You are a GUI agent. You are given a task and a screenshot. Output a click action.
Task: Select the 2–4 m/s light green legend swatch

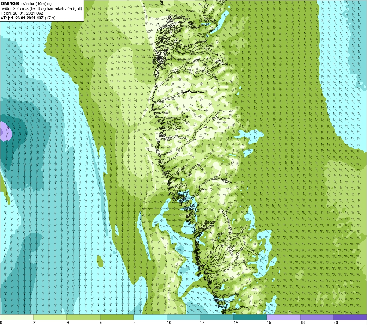coord(50,317)
